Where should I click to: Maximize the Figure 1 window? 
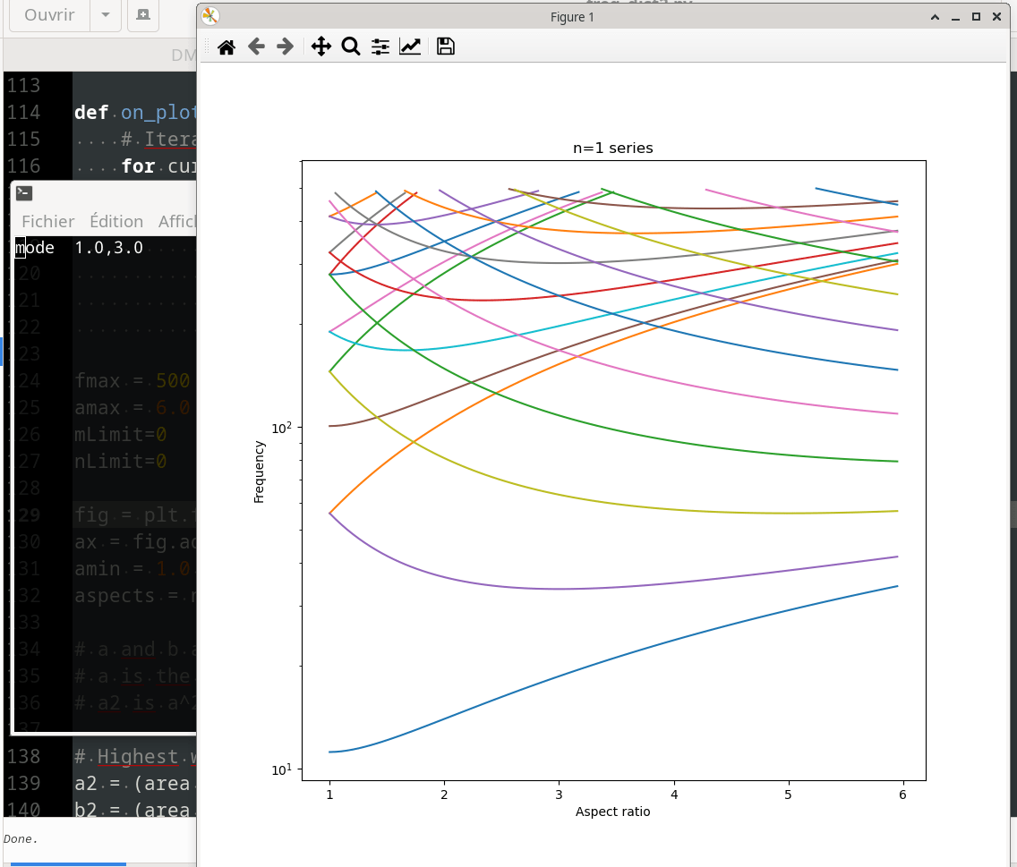point(976,17)
